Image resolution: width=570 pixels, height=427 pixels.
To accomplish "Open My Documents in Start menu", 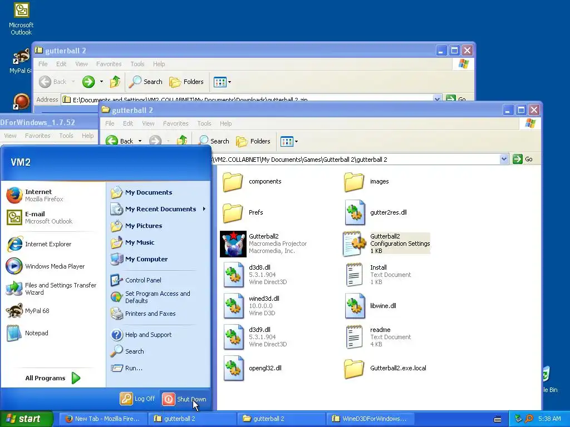I will click(x=141, y=192).
